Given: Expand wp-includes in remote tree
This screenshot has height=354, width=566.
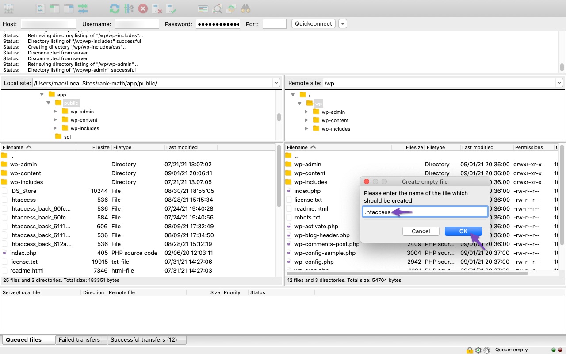Looking at the screenshot, I should (306, 129).
